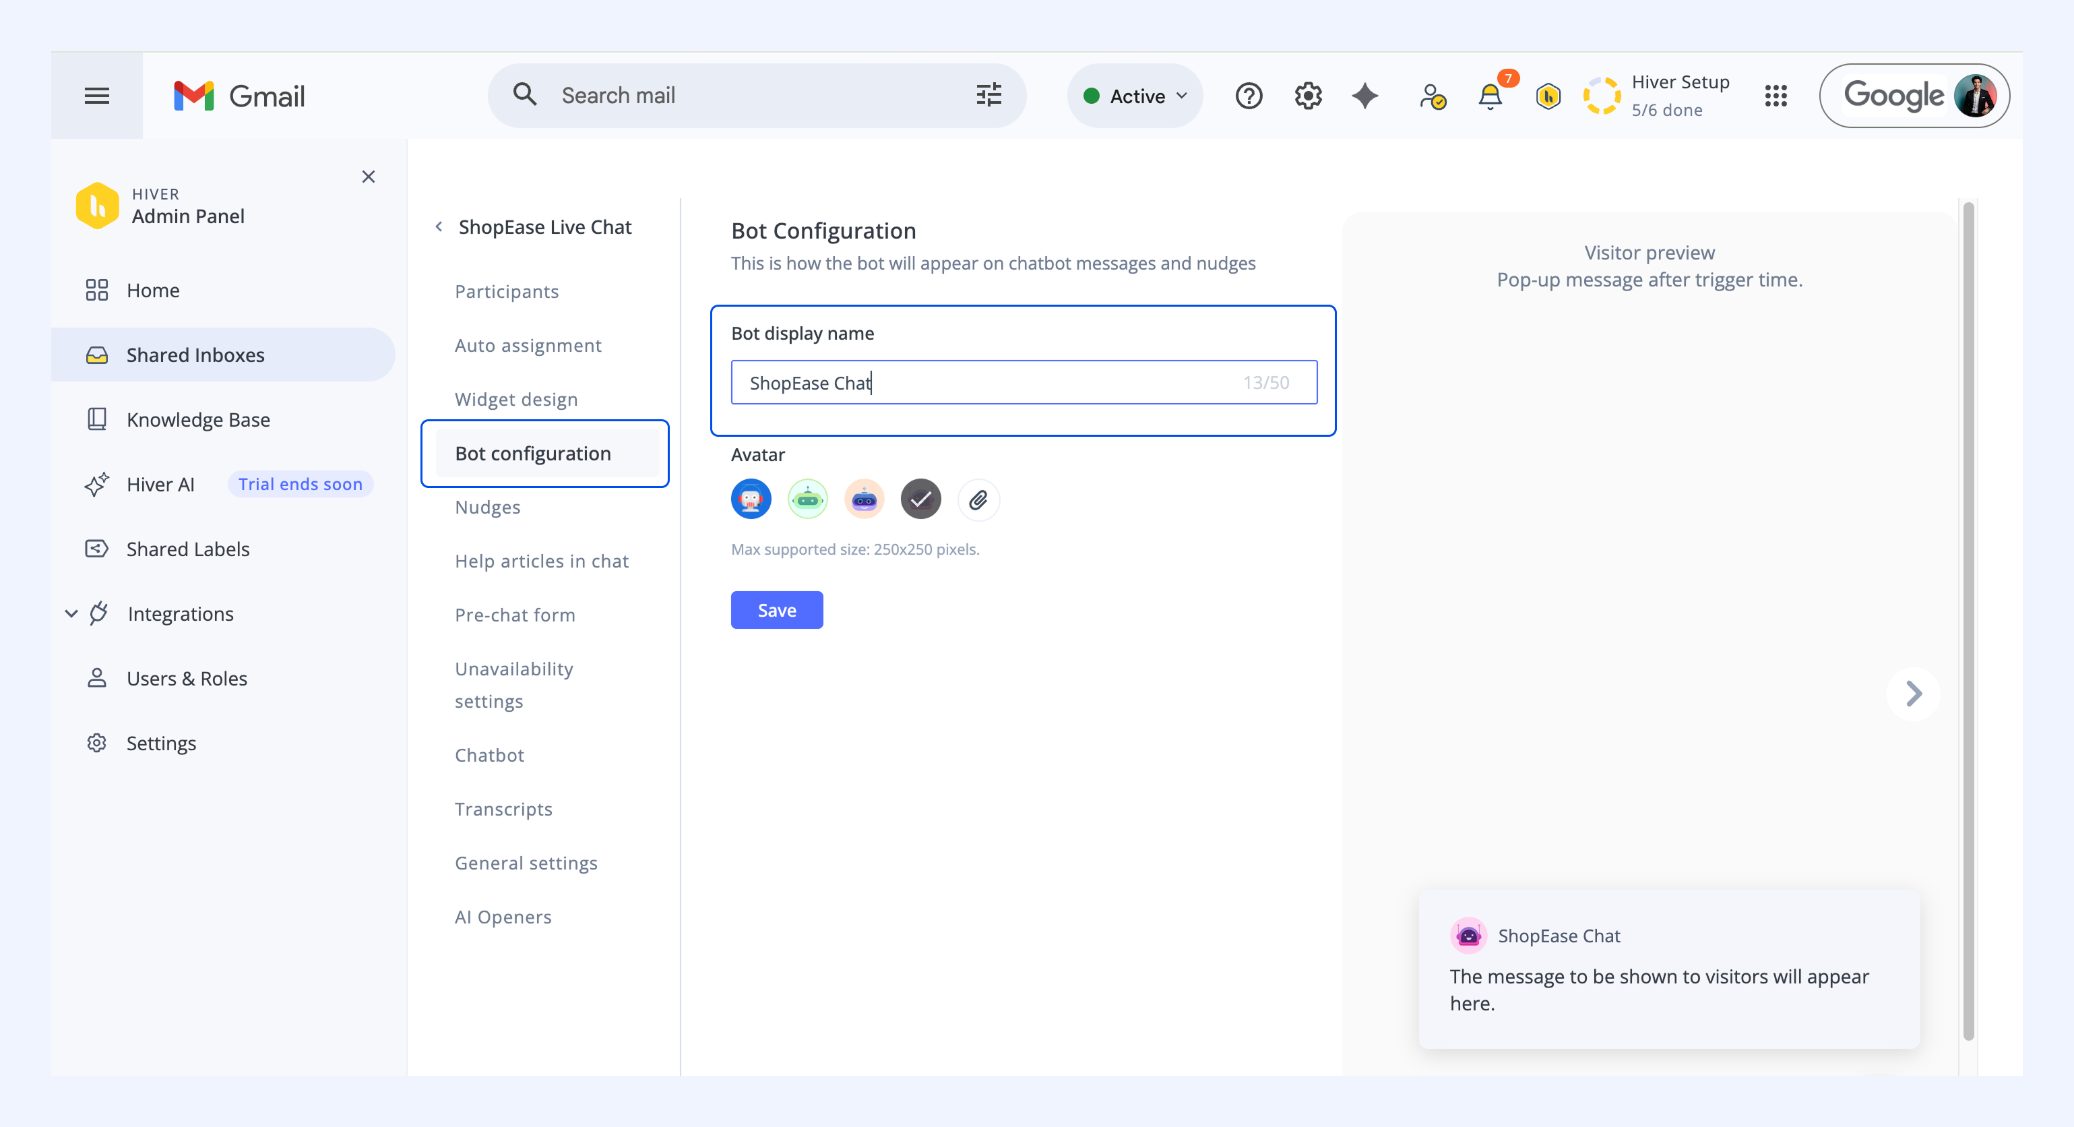
Task: Open the Help question mark icon
Action: pyautogui.click(x=1249, y=96)
